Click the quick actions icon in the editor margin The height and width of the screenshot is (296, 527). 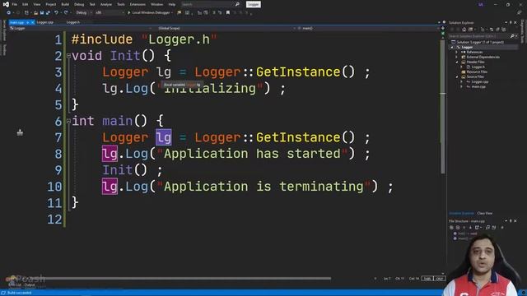pyautogui.click(x=20, y=132)
